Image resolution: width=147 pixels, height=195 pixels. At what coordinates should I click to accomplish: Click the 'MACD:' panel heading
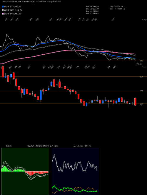9,146
